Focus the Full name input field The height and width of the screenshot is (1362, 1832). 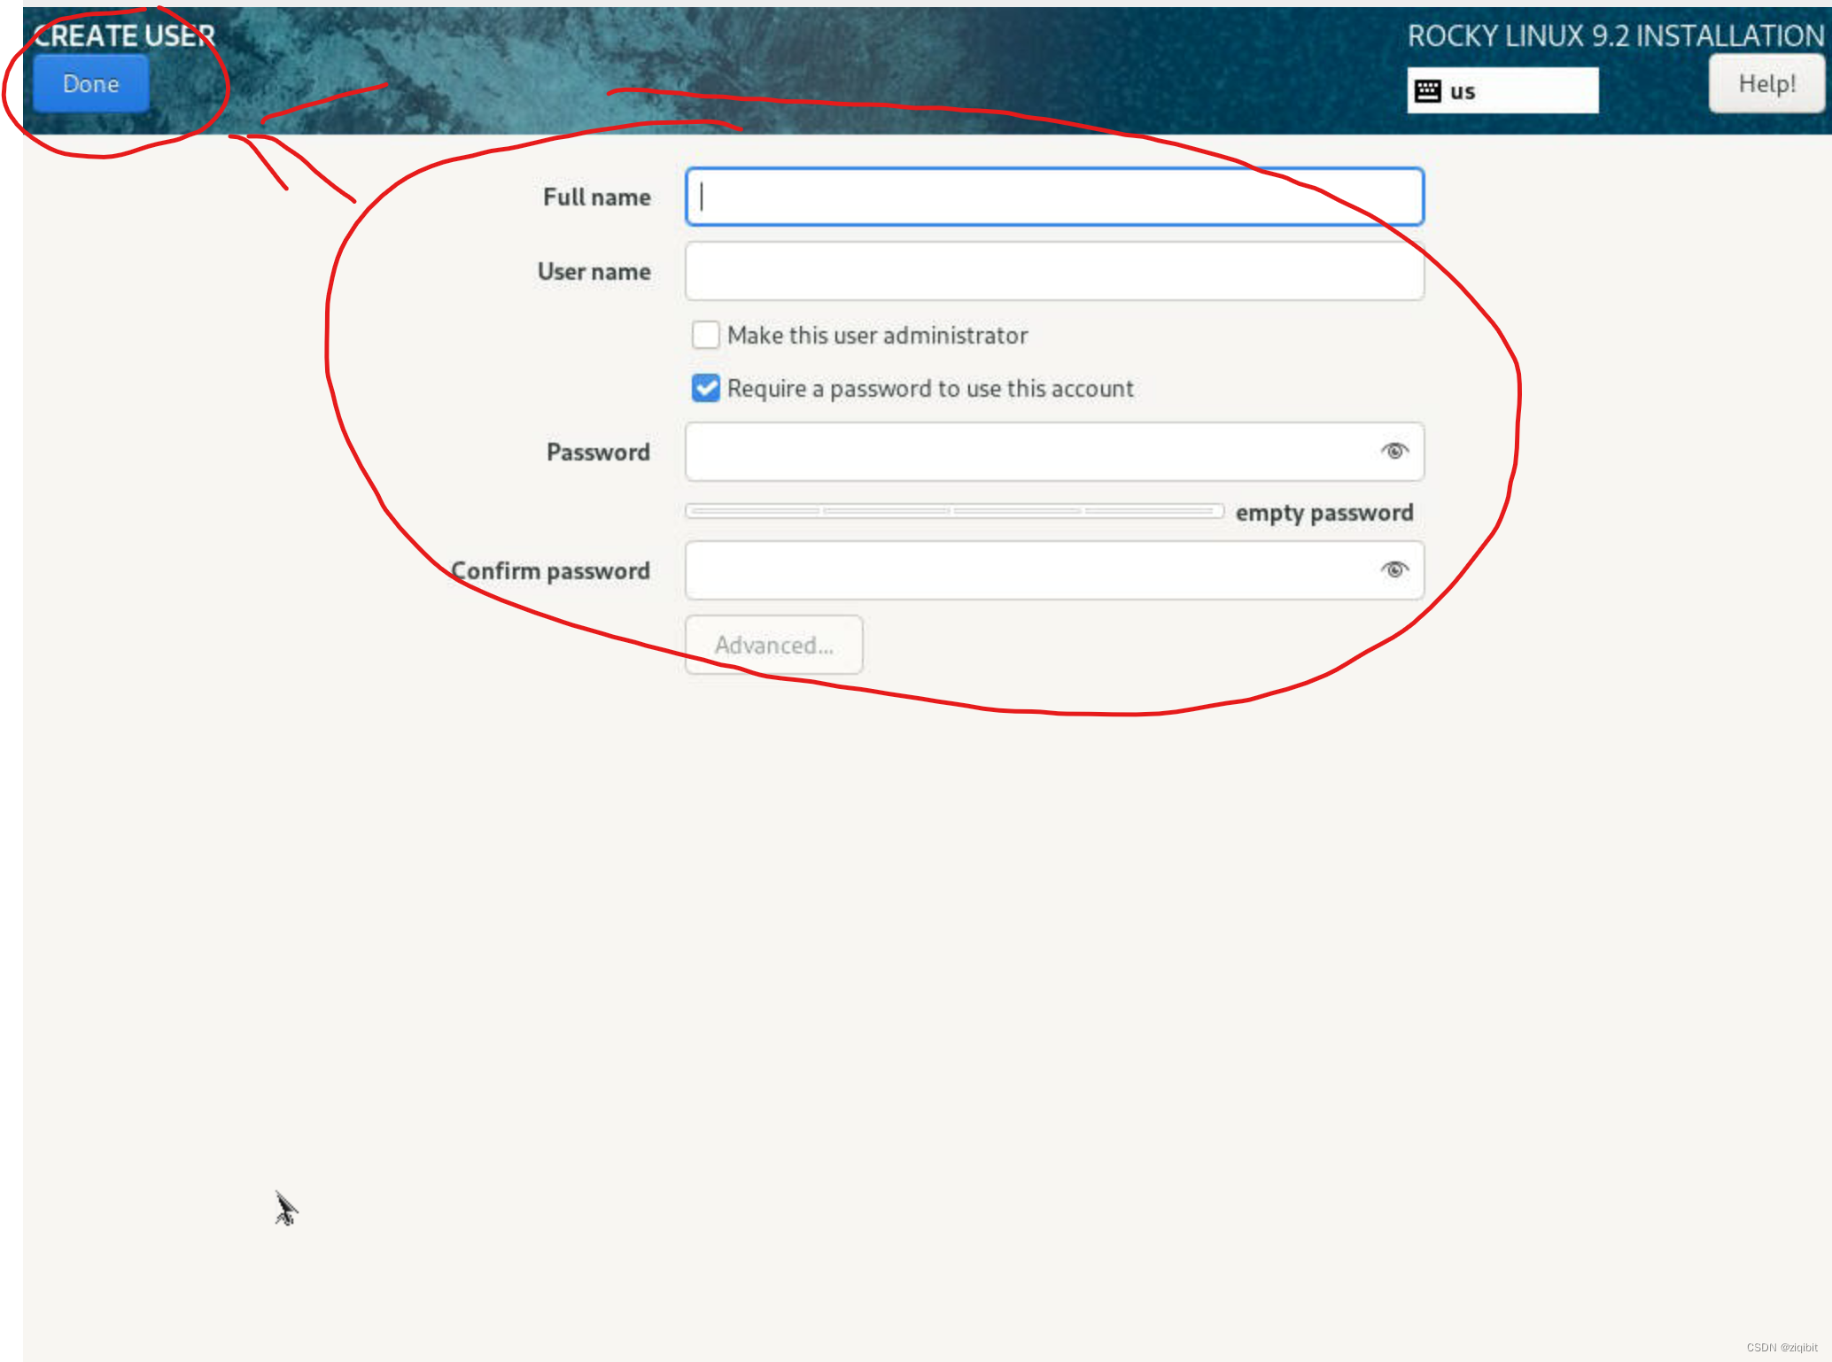(x=1054, y=197)
